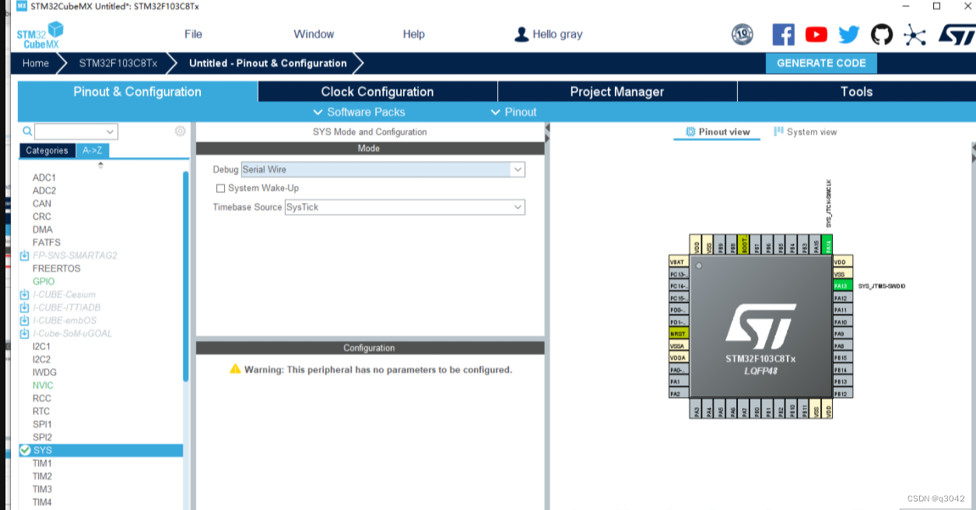Open the Twitter icon
This screenshot has height=510, width=976.
click(x=849, y=34)
